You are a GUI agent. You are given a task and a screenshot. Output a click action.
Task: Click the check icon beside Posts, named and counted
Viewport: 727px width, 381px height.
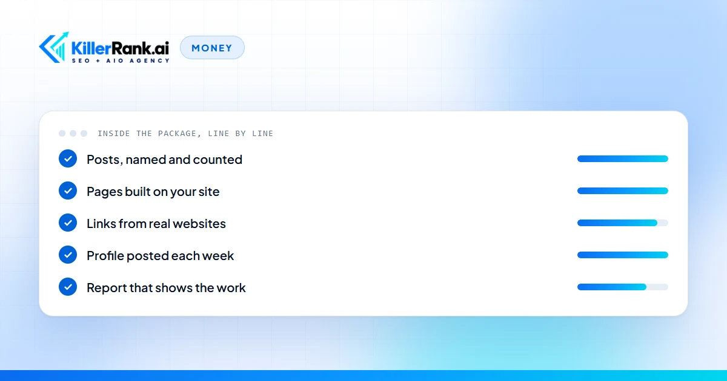click(x=68, y=159)
